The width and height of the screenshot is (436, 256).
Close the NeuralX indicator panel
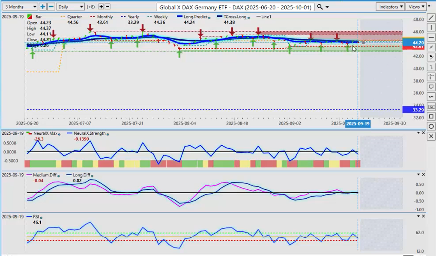point(424,133)
